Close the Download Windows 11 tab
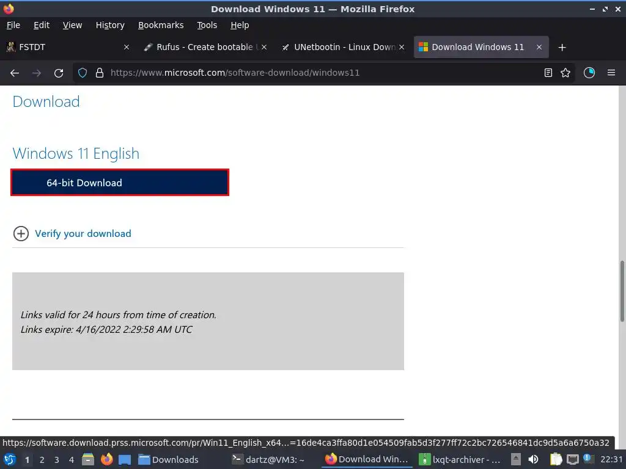This screenshot has width=626, height=469. [539, 47]
